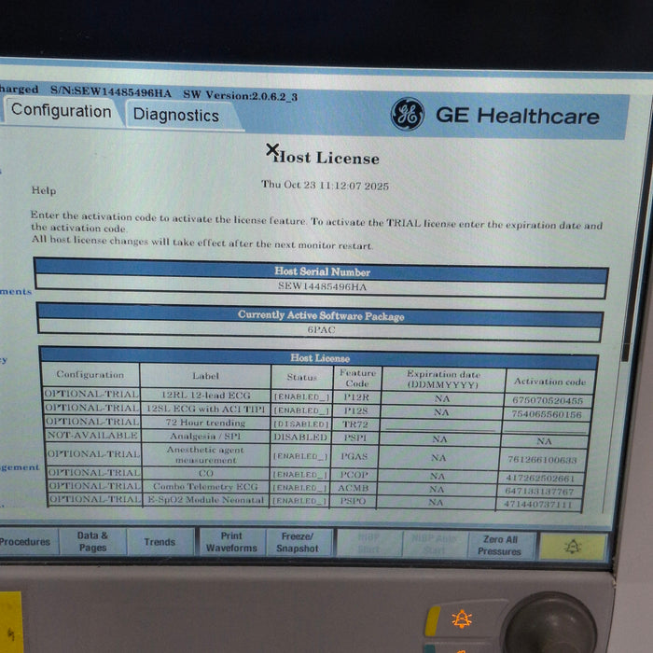Click feature code P12R

pos(356,397)
